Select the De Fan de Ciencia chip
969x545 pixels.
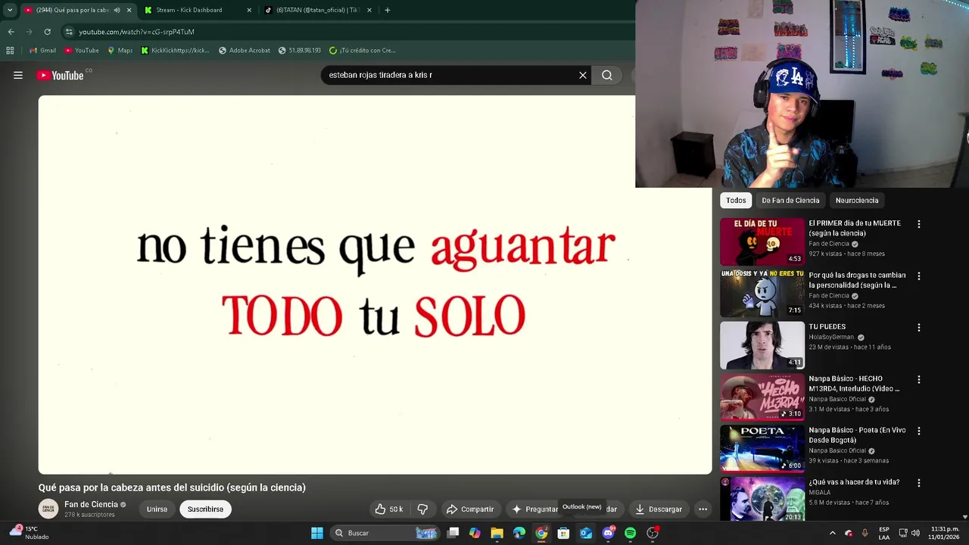790,201
